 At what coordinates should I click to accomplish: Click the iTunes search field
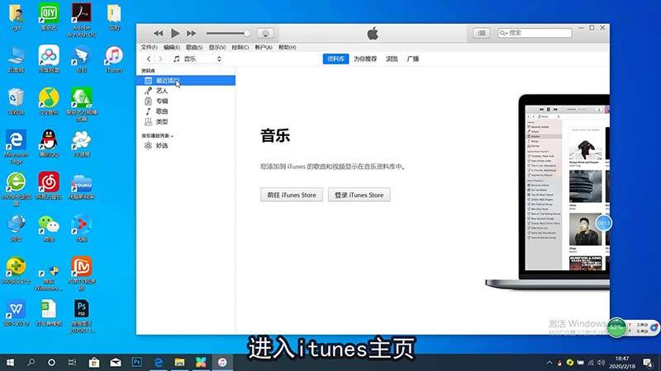coord(535,33)
